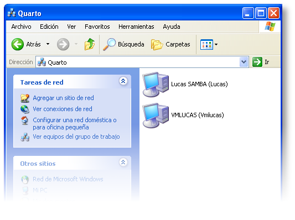This screenshot has height=220, width=295.
Task: Click the Otros sitios header title
Action: (38, 164)
